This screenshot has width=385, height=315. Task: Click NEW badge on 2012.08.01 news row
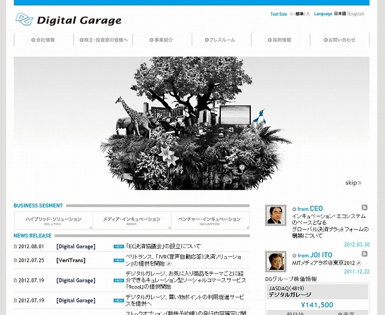point(119,246)
